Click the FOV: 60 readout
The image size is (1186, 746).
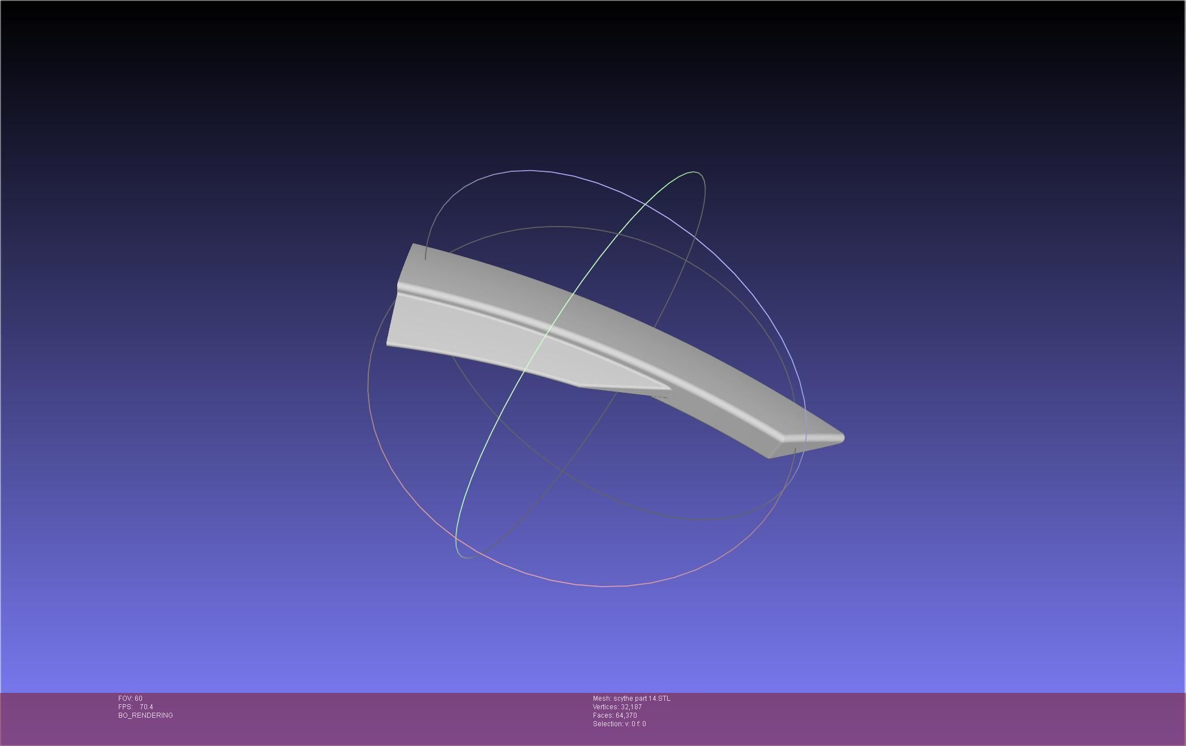(130, 699)
